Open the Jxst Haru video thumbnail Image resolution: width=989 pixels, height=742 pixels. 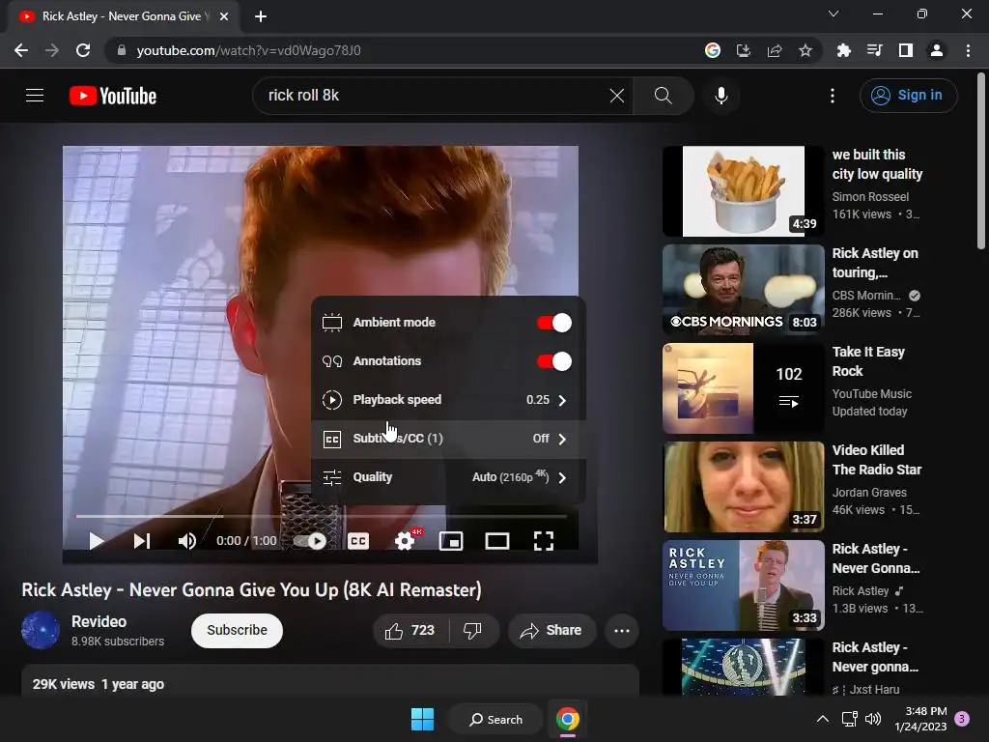[x=743, y=667]
